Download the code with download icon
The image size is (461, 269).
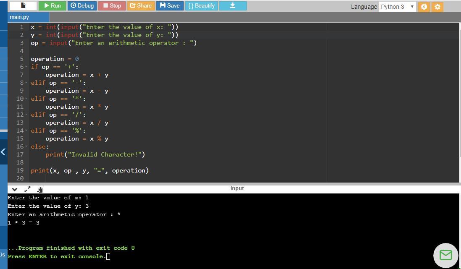(x=232, y=6)
